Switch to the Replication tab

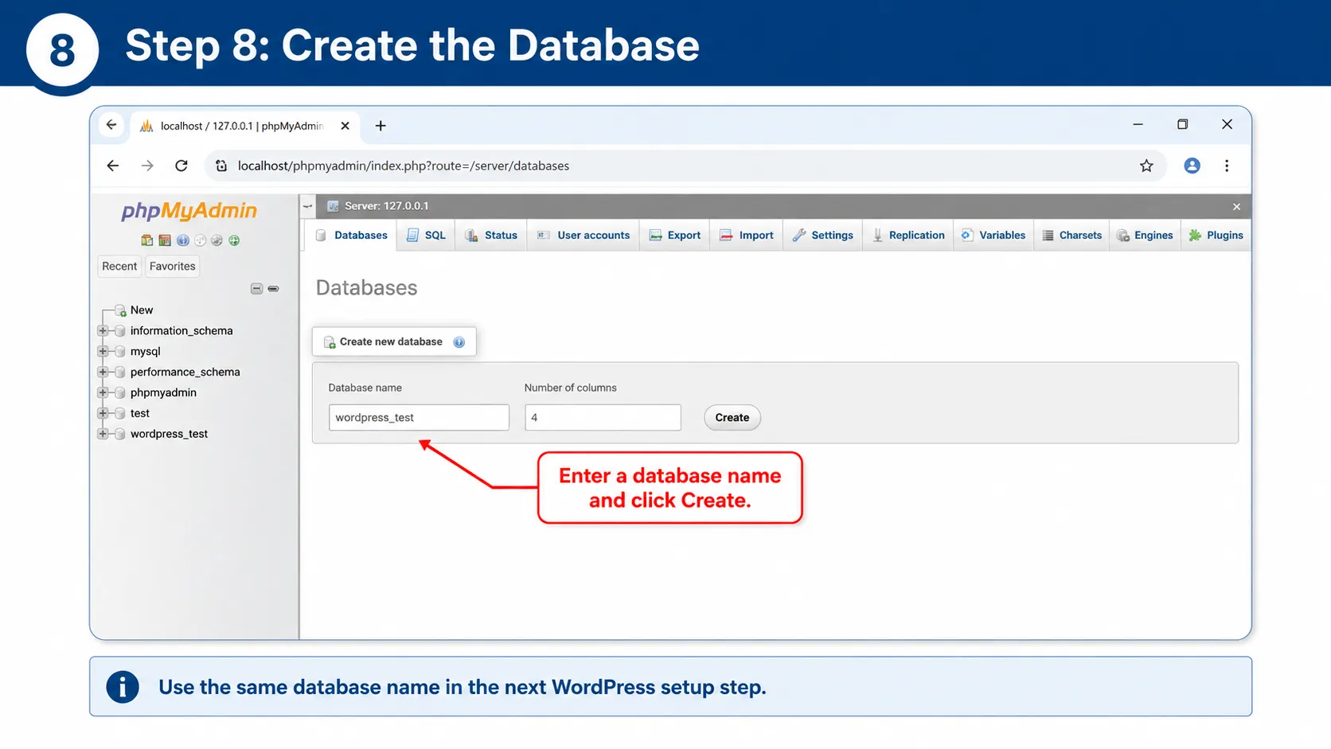908,236
